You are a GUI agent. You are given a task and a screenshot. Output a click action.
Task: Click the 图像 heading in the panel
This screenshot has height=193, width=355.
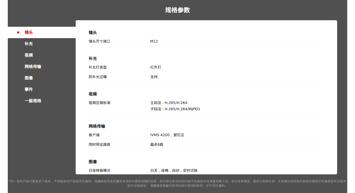(x=93, y=162)
